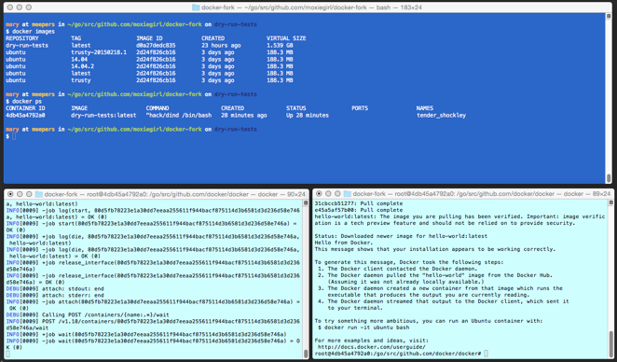The height and width of the screenshot is (362, 617).
Task: Click scroll-up indicator atop top terminal scrollbar
Action: 609,16
